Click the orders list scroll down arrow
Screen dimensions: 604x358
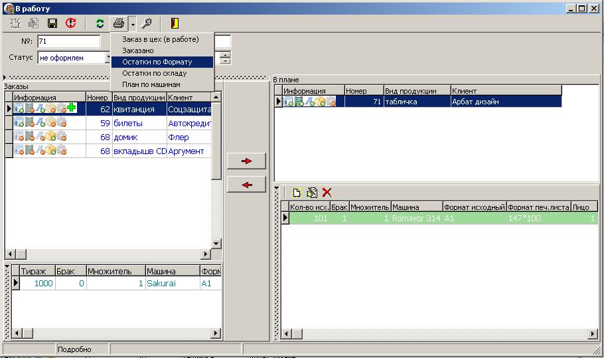[x=216, y=244]
